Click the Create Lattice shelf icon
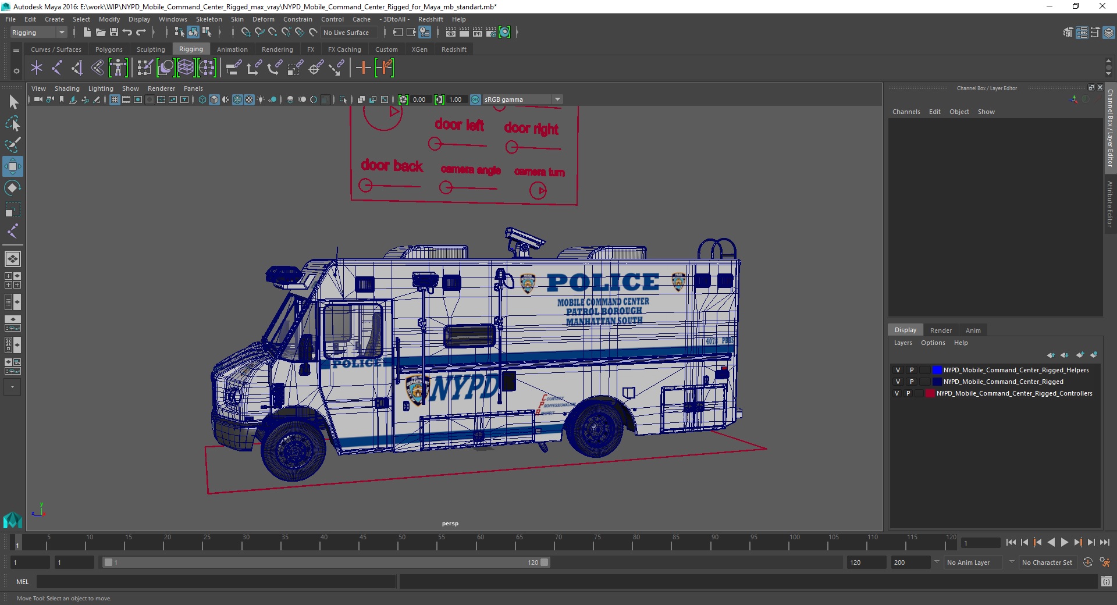This screenshot has width=1117, height=605. (x=186, y=68)
